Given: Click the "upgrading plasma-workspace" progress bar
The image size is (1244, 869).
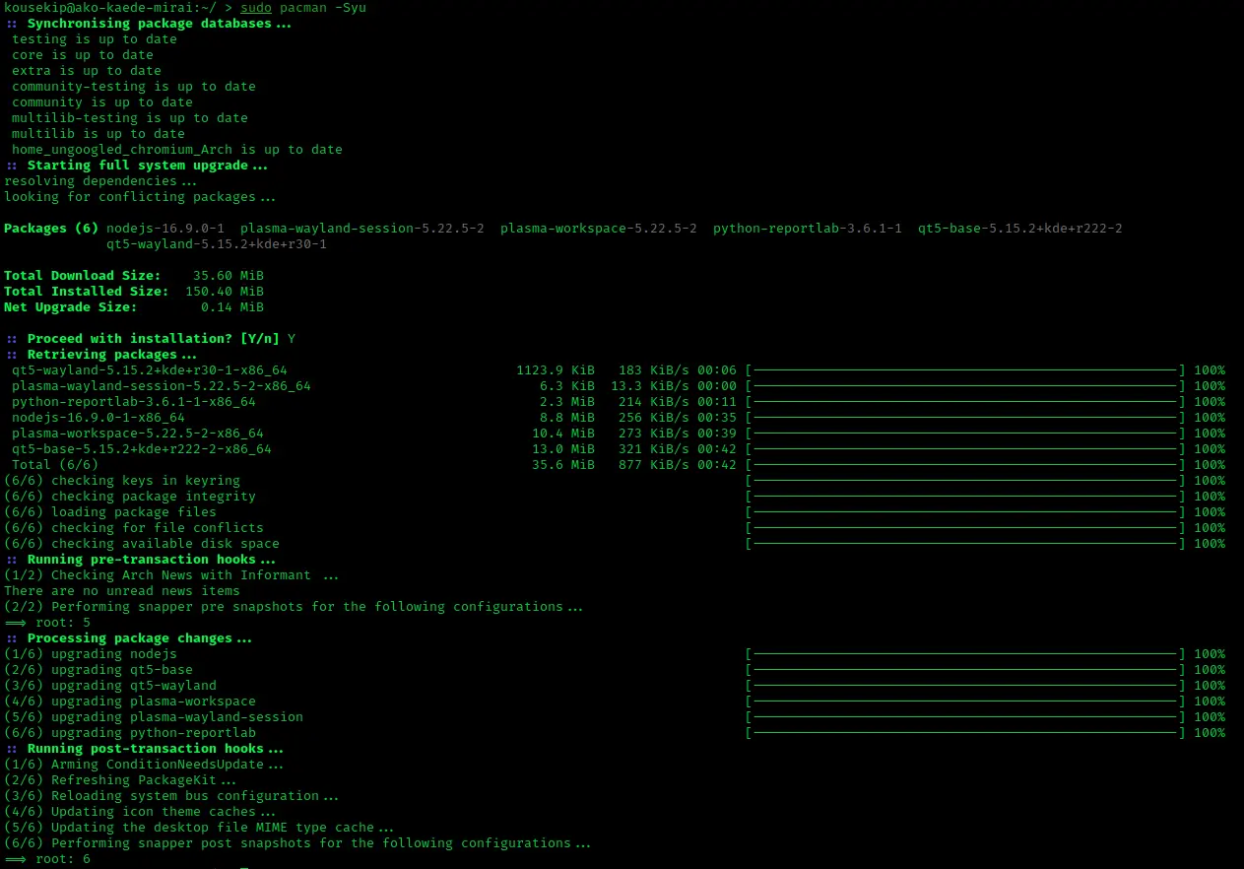Looking at the screenshot, I should (x=965, y=702).
